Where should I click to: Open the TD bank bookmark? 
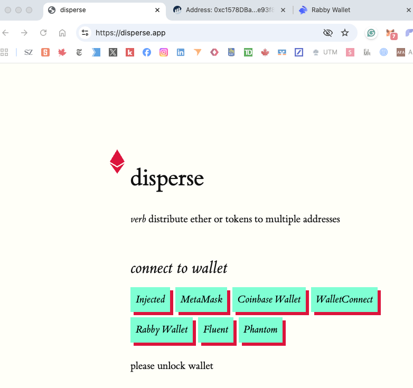[248, 52]
